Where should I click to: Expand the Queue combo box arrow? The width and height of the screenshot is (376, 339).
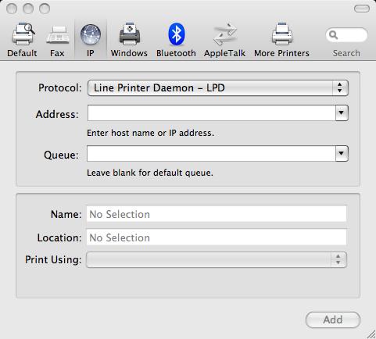(342, 153)
